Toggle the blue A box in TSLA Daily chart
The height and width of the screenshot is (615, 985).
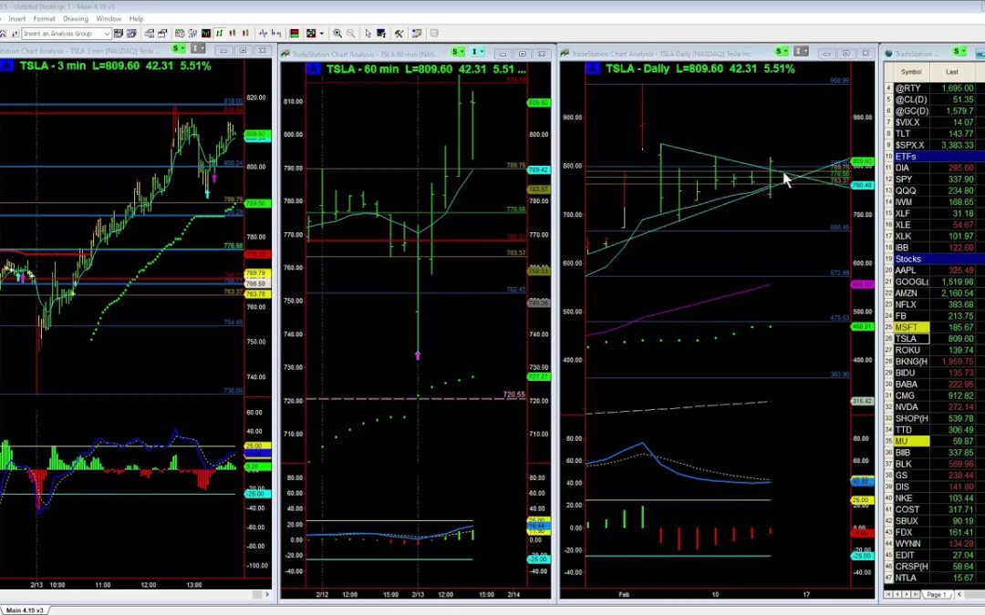(593, 68)
